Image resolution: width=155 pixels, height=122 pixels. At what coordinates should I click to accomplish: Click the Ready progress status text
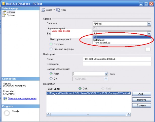point(15,111)
